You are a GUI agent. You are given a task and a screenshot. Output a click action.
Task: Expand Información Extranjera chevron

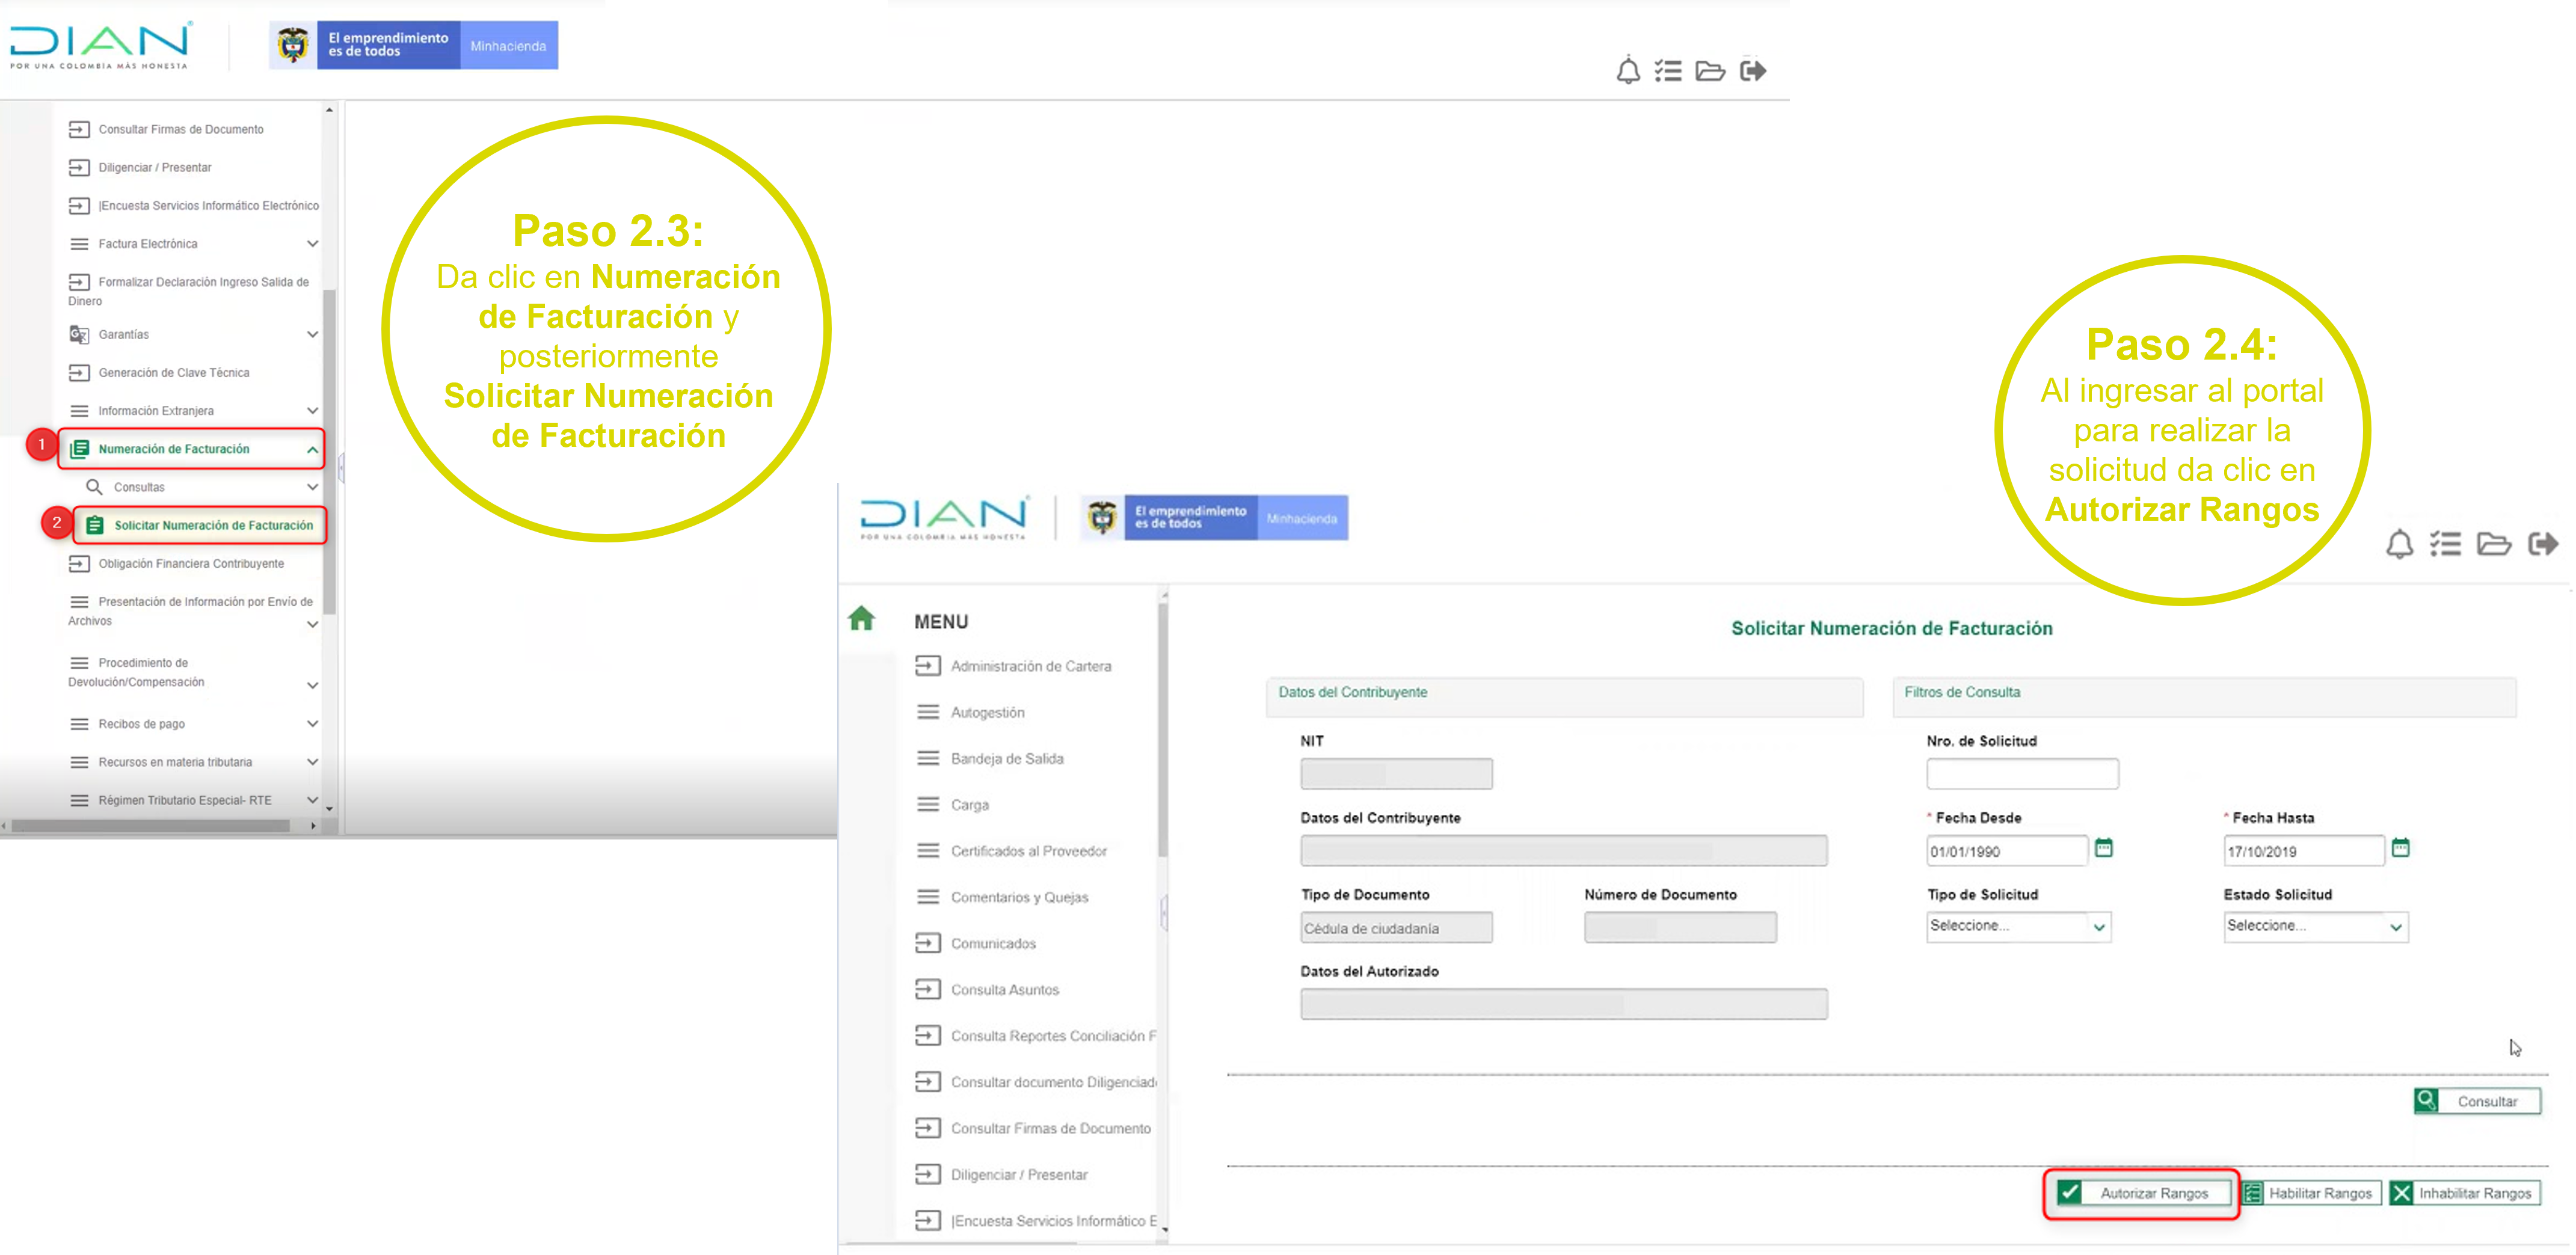312,411
